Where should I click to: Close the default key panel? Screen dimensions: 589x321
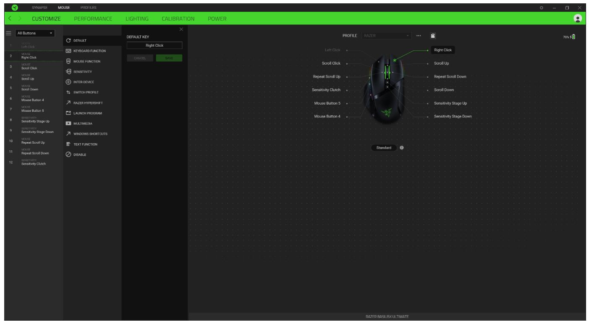point(181,29)
